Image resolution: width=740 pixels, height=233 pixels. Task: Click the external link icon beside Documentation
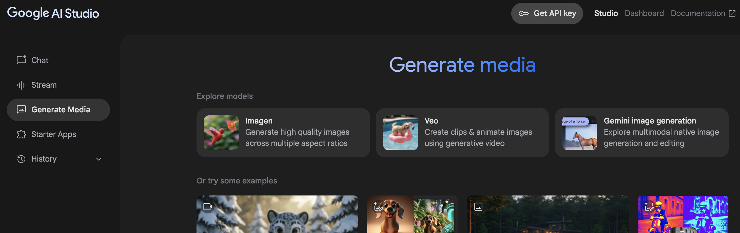(x=732, y=13)
